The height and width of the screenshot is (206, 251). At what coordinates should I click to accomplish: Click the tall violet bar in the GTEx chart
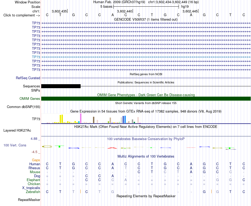click(81, 118)
